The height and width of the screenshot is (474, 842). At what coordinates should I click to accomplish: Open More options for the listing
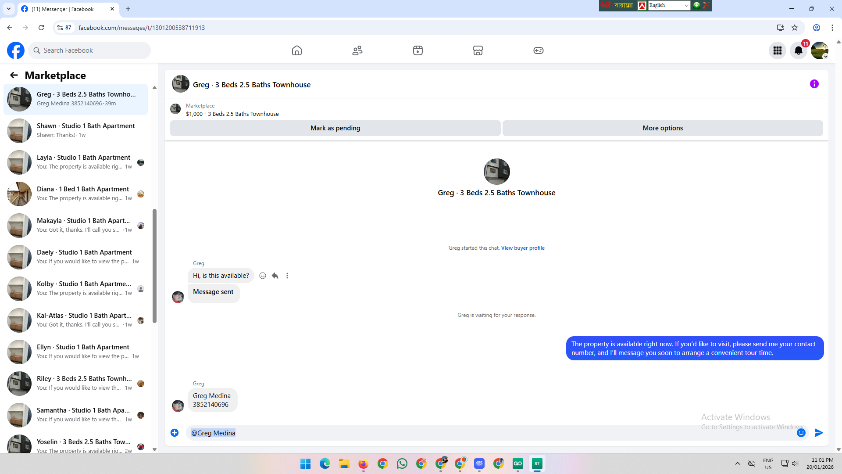tap(663, 128)
